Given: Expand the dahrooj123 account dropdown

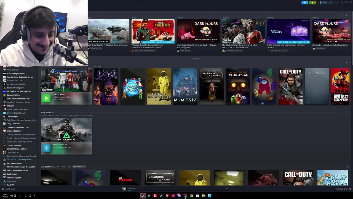Looking at the screenshot, I should [327, 2].
